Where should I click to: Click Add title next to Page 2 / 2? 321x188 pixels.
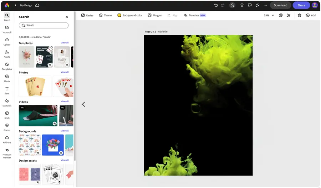pyautogui.click(x=163, y=31)
